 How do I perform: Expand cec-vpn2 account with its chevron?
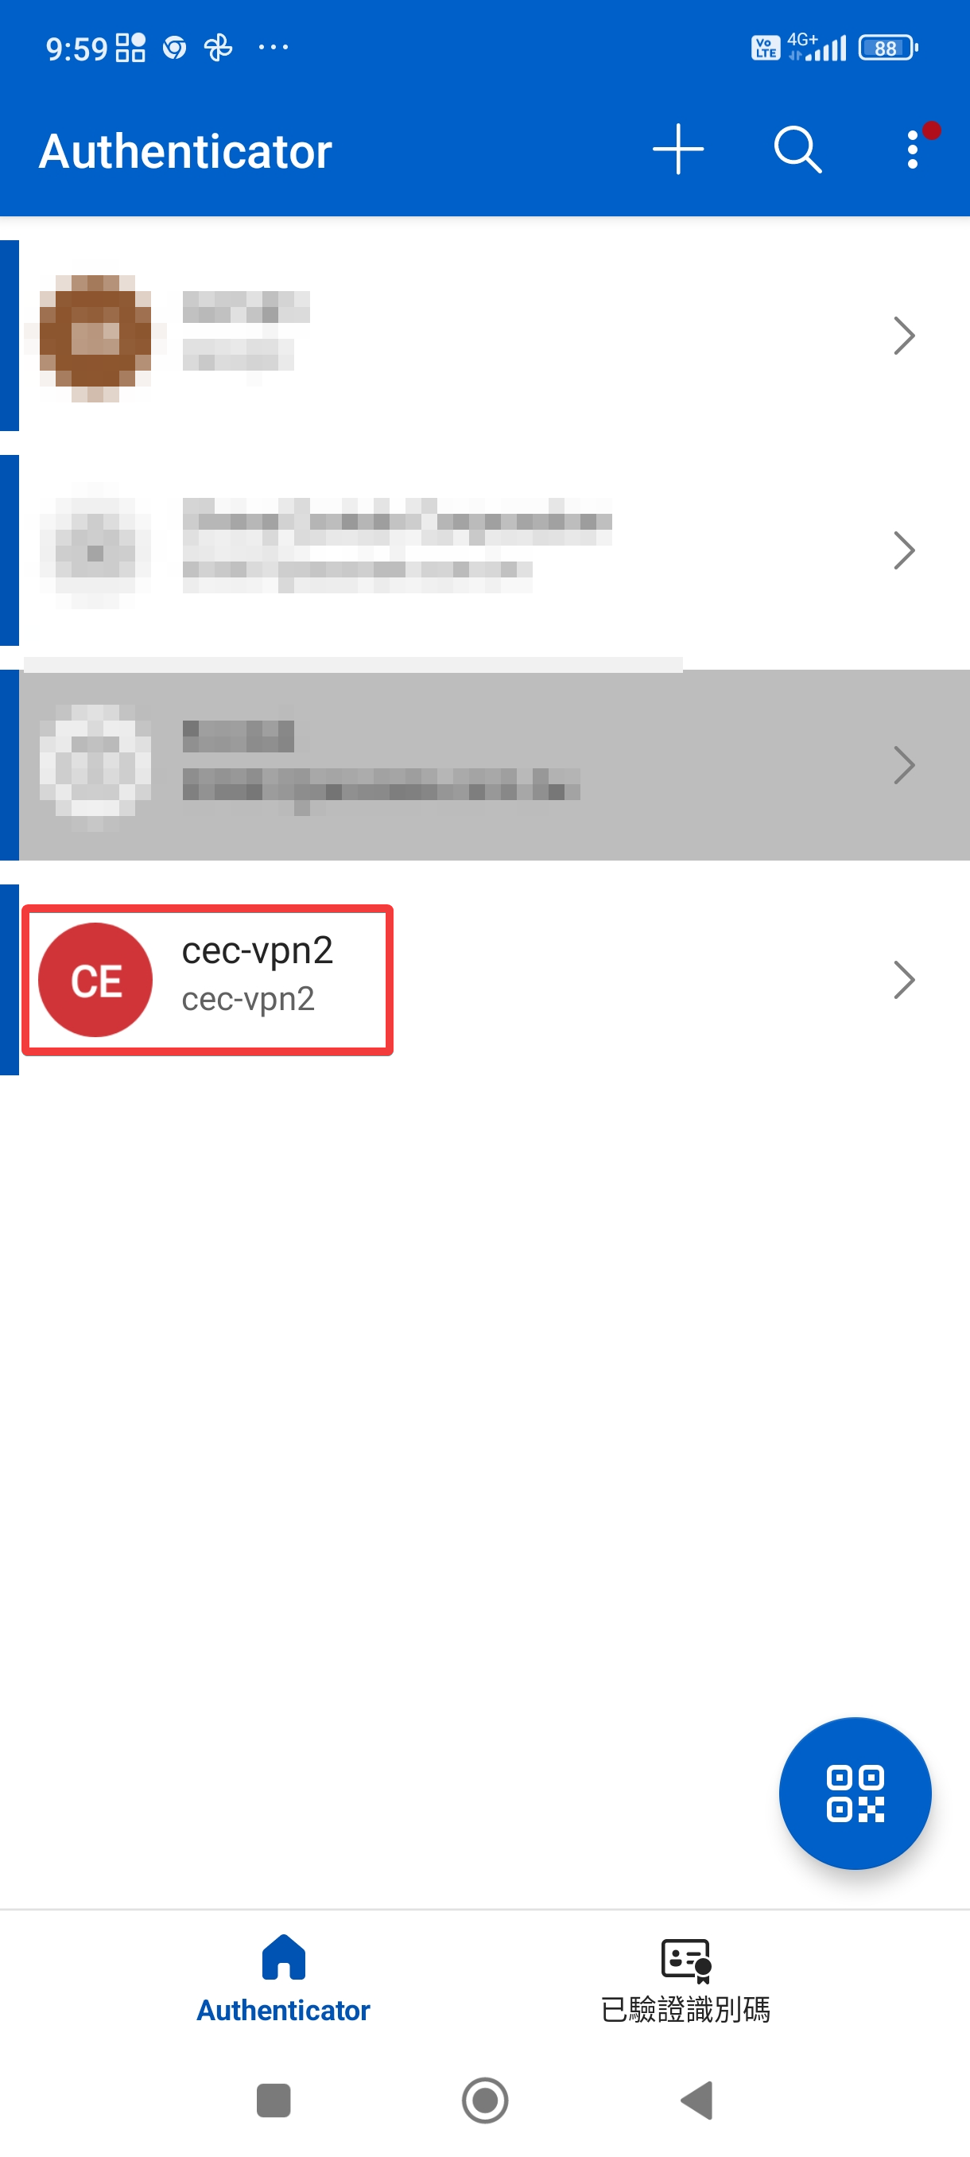[904, 979]
